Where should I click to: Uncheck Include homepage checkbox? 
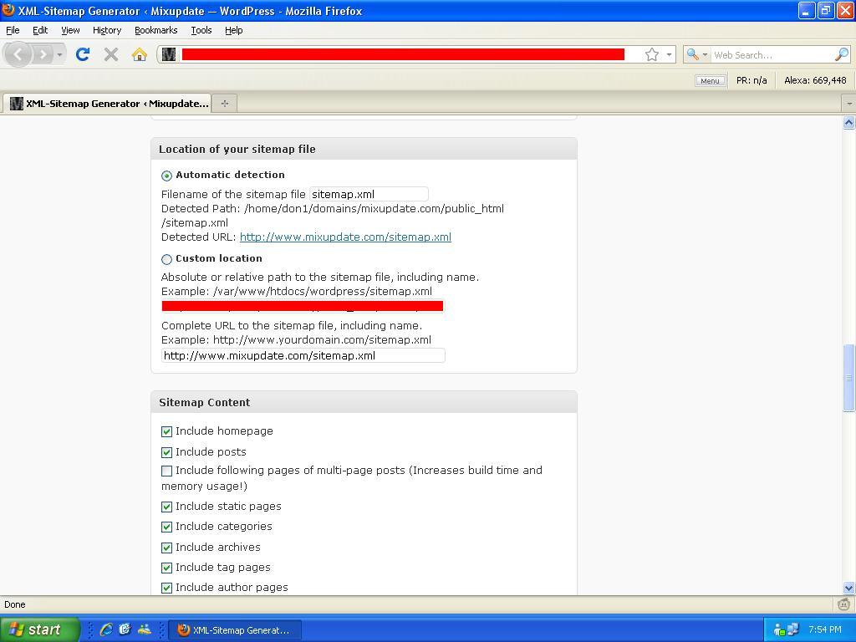[x=166, y=431]
